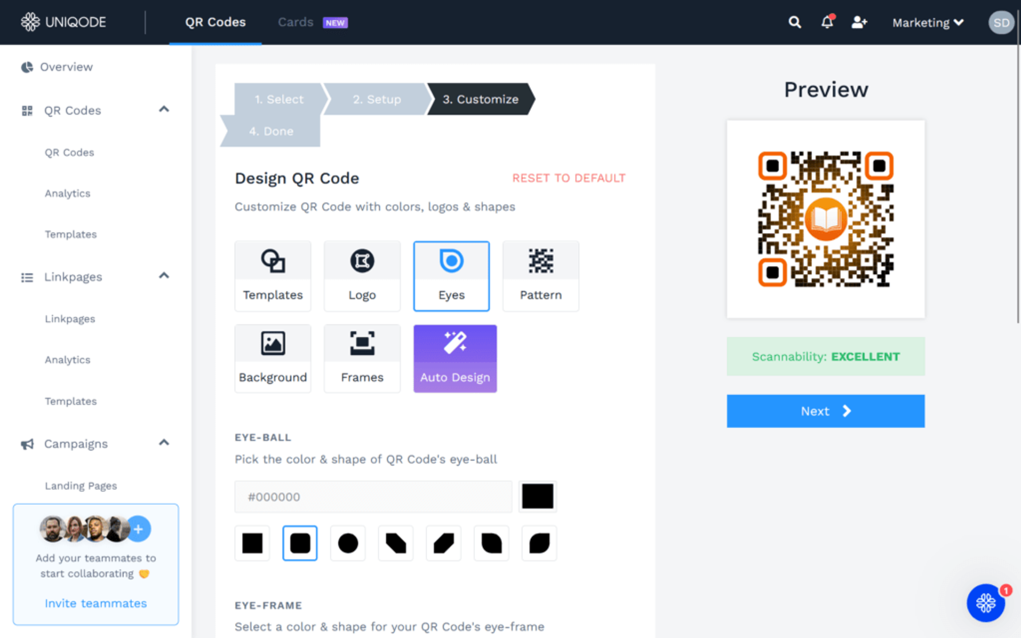Click the Campaigns megaphone icon
Screen dimensions: 1021x638
(x=27, y=444)
